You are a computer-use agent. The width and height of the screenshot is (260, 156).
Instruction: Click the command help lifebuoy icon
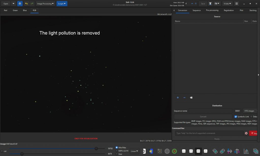[246, 133]
